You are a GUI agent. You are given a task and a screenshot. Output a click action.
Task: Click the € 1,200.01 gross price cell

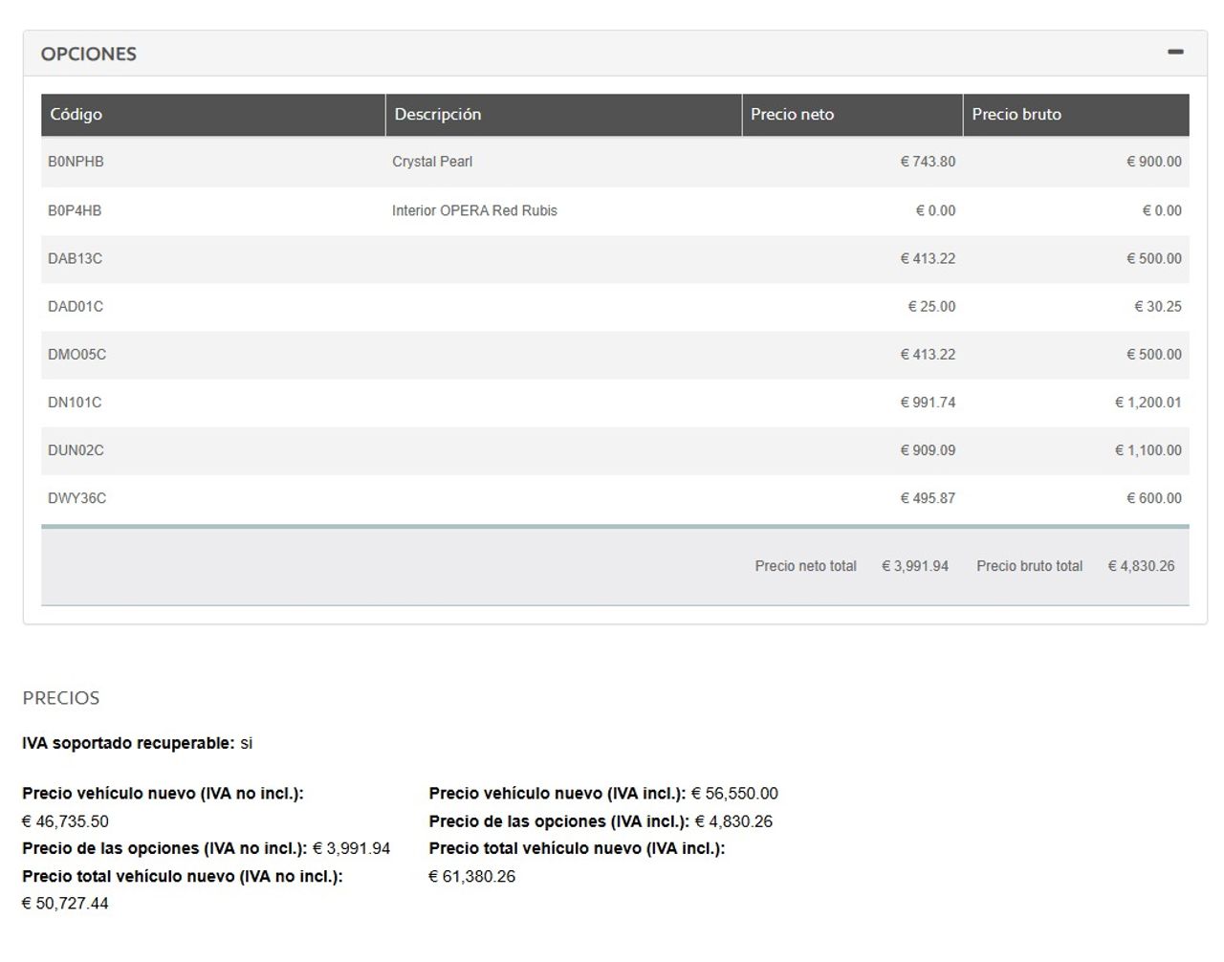[x=1147, y=403]
